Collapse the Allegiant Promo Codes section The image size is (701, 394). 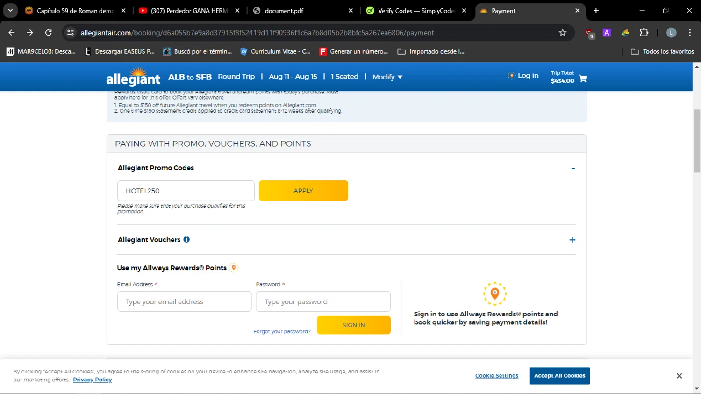point(573,168)
